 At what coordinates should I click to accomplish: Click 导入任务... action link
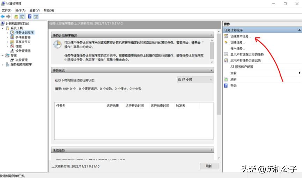click(x=237, y=48)
